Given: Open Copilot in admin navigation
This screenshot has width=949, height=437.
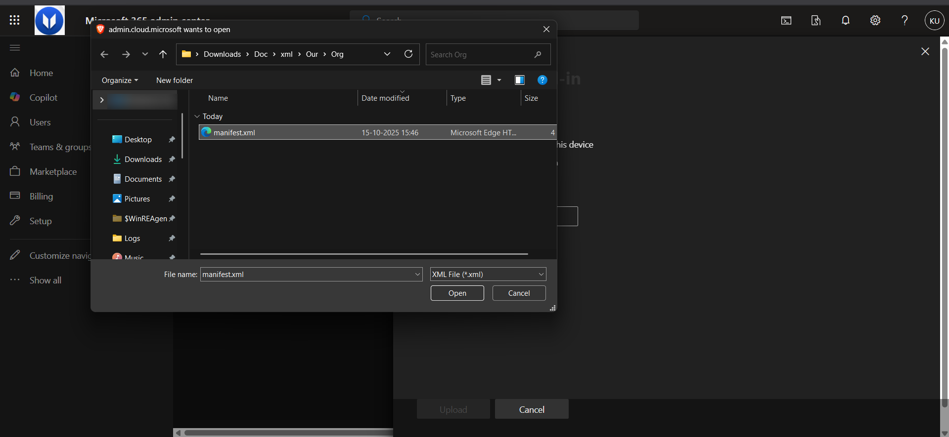Looking at the screenshot, I should 44,98.
